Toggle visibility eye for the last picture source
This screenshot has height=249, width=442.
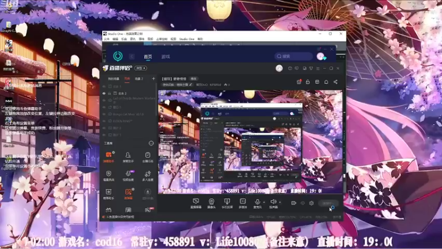(104, 135)
